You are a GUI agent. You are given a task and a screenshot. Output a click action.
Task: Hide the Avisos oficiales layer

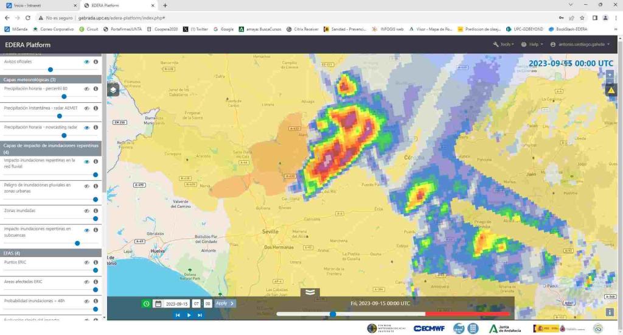pyautogui.click(x=86, y=62)
